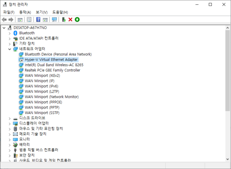Expand the IDE ATA/ATAPI 컨트롤러 category

[x=10, y=39]
